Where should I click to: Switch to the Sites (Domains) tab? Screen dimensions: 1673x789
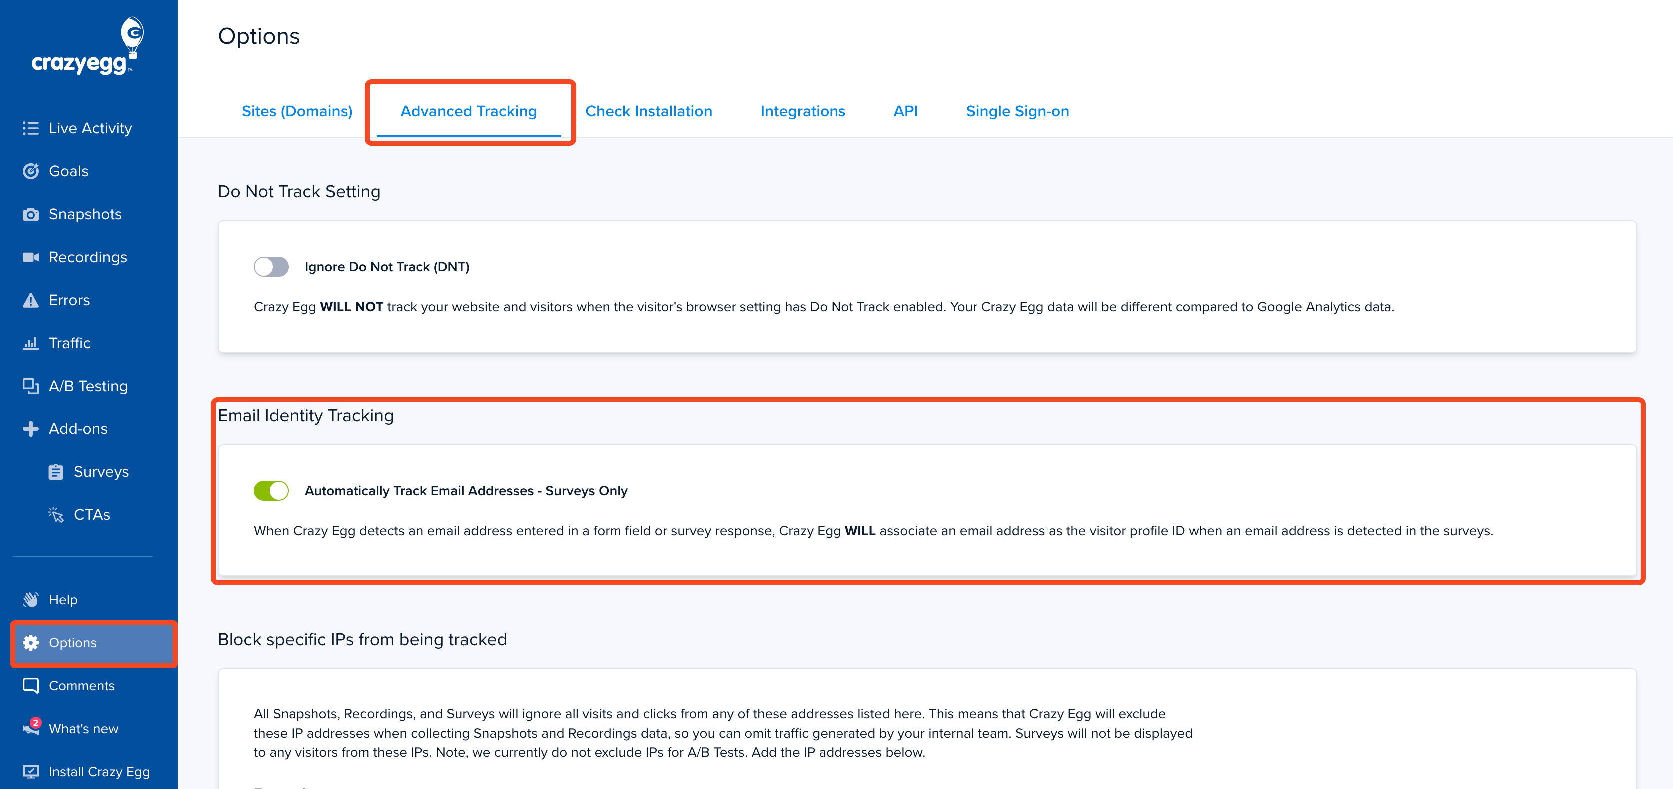pyautogui.click(x=297, y=111)
